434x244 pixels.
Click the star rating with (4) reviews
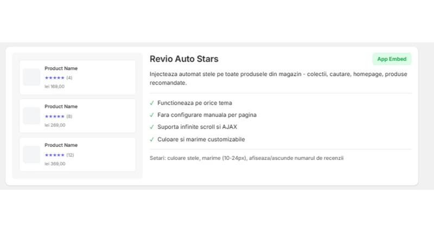pyautogui.click(x=59, y=78)
